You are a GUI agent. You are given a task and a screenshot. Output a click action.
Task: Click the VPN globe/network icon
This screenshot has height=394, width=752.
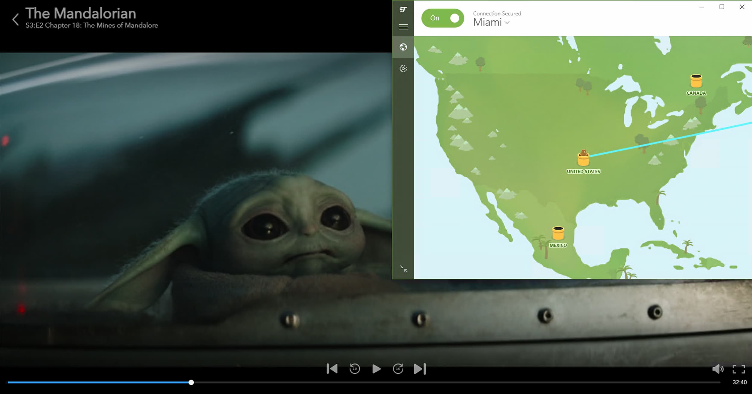pos(403,47)
